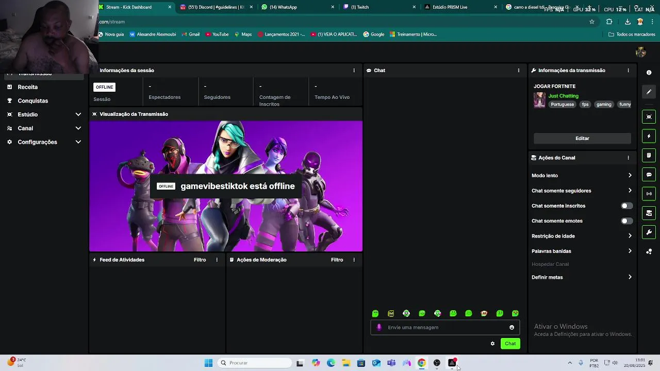The image size is (660, 371).
Task: Open the profile avatar at top right of dashboard
Action: coord(641,52)
